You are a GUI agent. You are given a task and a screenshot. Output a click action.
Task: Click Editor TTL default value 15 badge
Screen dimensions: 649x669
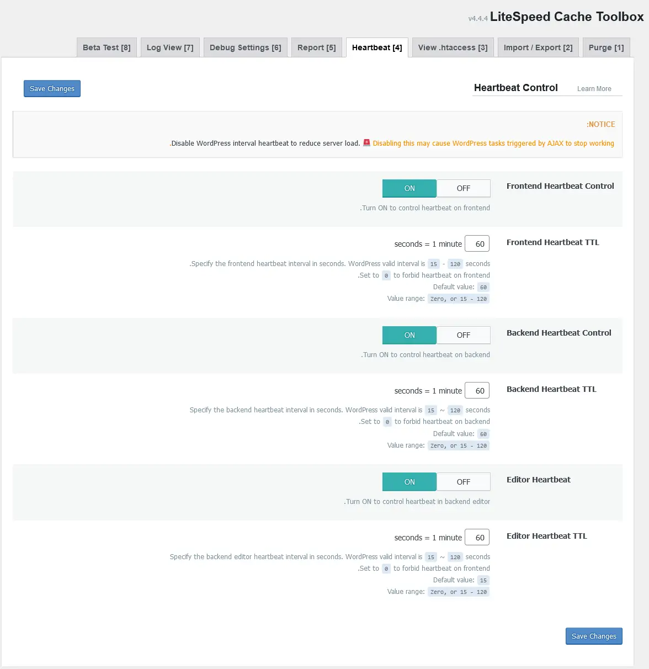tap(483, 580)
